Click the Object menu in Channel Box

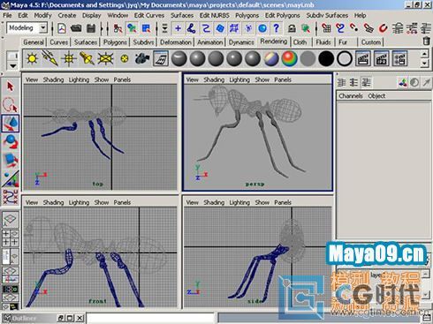[x=376, y=96]
